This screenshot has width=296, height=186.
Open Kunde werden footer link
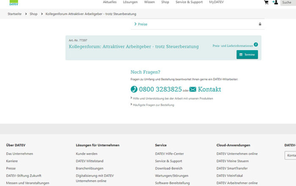[87, 154]
